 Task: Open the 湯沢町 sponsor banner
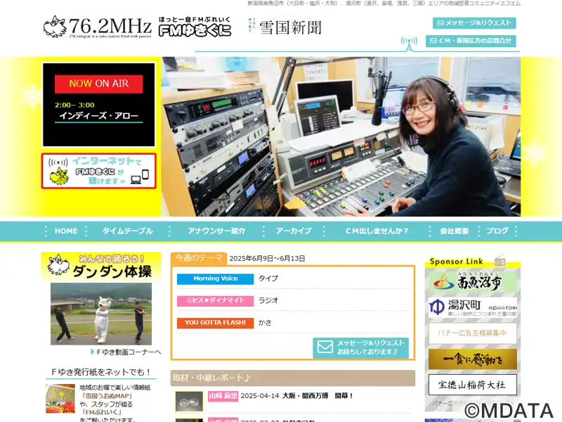coord(473,307)
